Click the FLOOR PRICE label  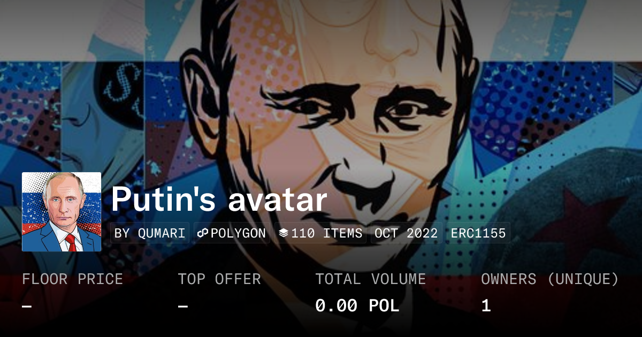72,279
